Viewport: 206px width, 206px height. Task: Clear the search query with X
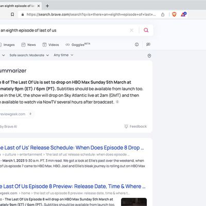132,30
